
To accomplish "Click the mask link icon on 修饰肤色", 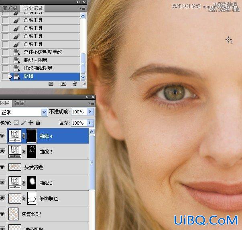I will 24,198.
